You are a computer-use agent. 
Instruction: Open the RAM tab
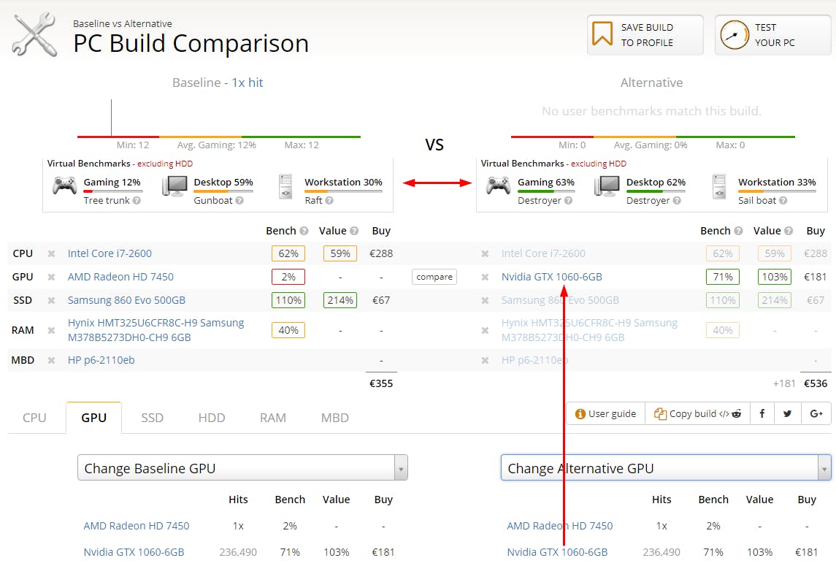(x=273, y=418)
